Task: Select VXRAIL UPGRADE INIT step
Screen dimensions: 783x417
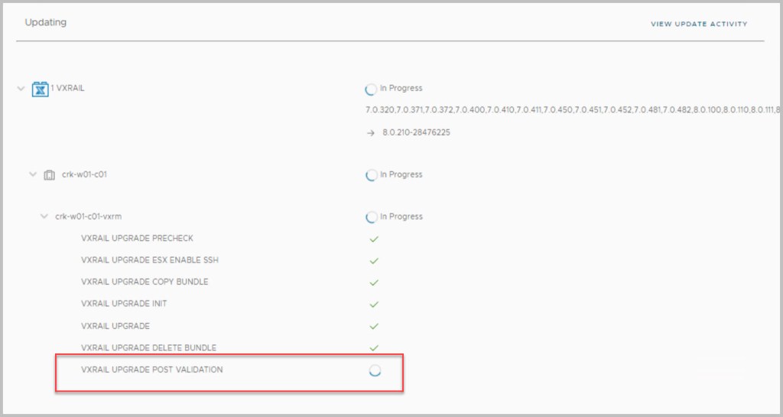Action: [124, 304]
